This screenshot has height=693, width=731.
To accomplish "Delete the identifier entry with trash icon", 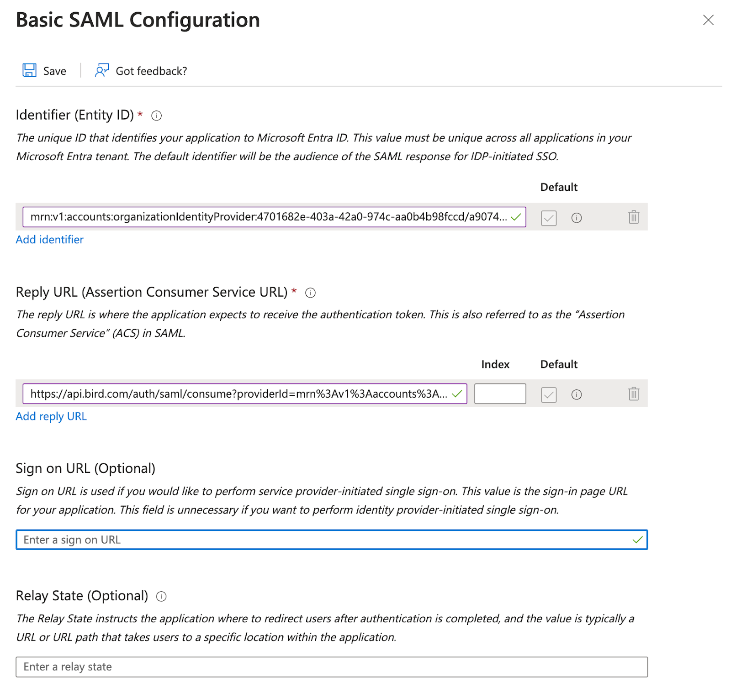I will tap(633, 217).
